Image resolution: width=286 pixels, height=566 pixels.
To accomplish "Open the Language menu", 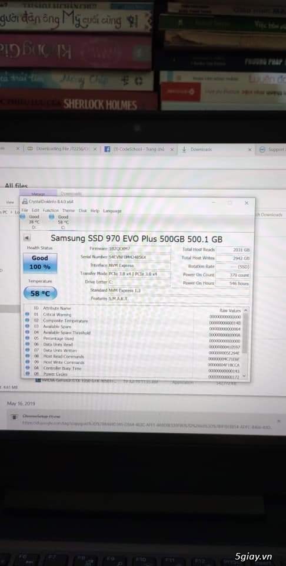I will tap(112, 210).
